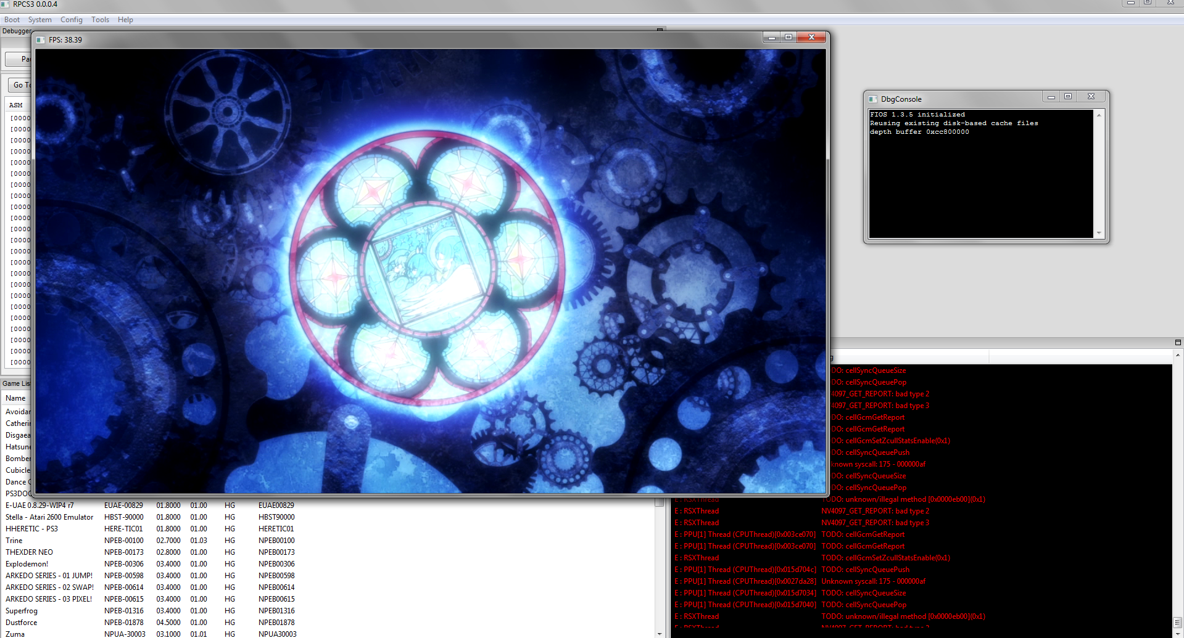
Task: Select Stella - Atari 2600 Emulator entry
Action: (x=49, y=517)
